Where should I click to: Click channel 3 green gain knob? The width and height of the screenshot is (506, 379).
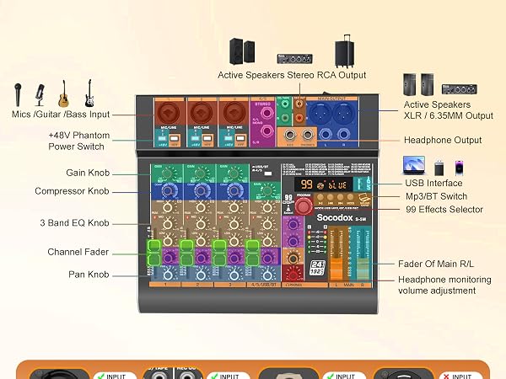point(234,174)
